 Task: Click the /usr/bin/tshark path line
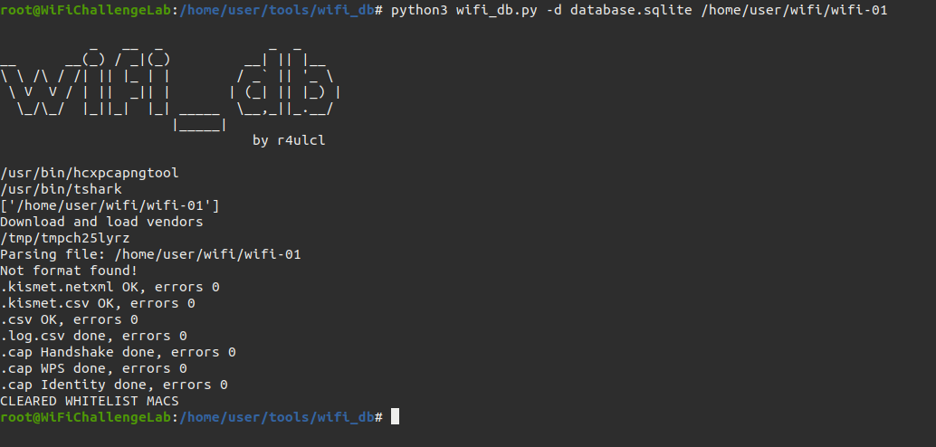(61, 189)
